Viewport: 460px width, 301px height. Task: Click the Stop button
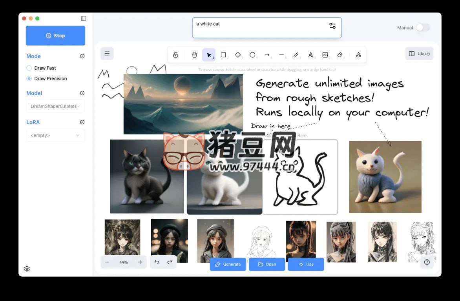(x=55, y=35)
